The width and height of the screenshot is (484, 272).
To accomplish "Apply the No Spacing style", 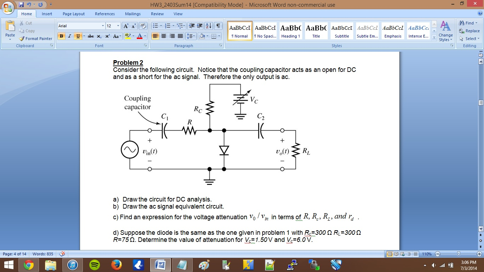I will click(x=265, y=31).
